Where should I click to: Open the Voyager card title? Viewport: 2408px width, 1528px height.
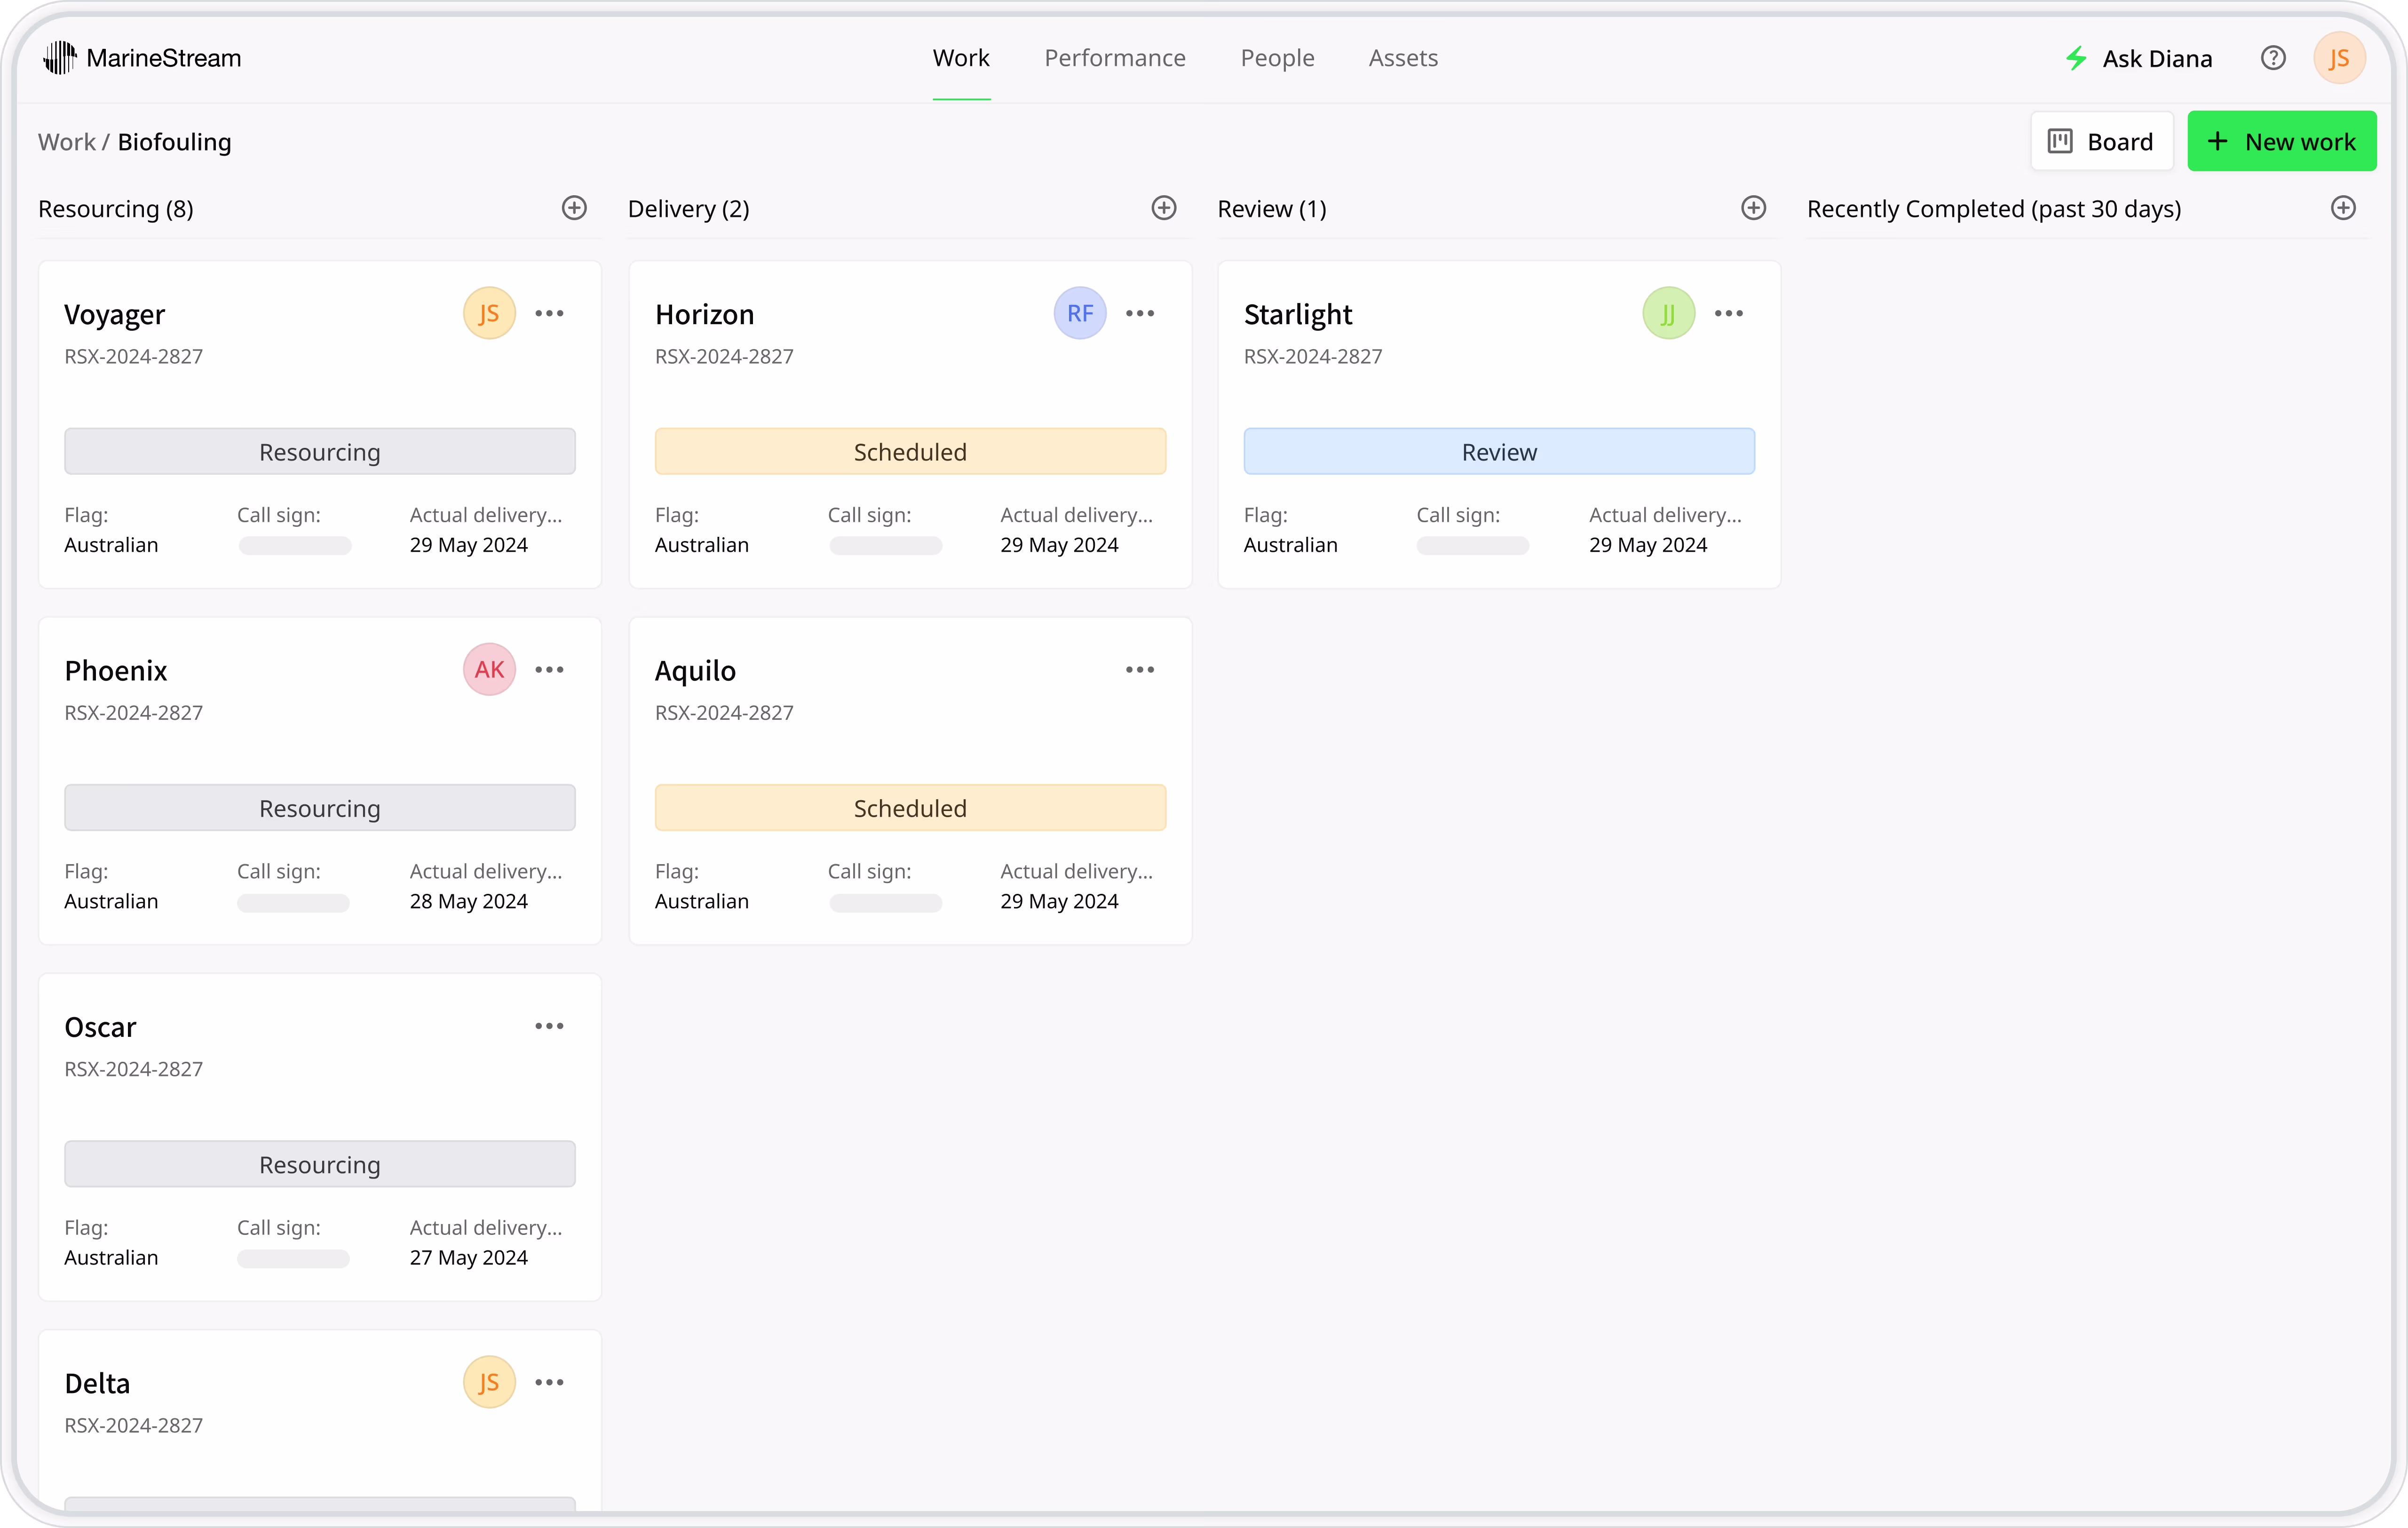115,315
